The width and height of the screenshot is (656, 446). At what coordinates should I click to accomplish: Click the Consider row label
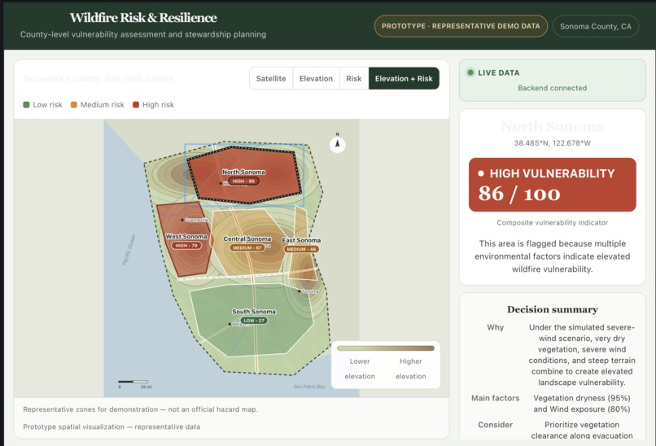tap(496, 425)
